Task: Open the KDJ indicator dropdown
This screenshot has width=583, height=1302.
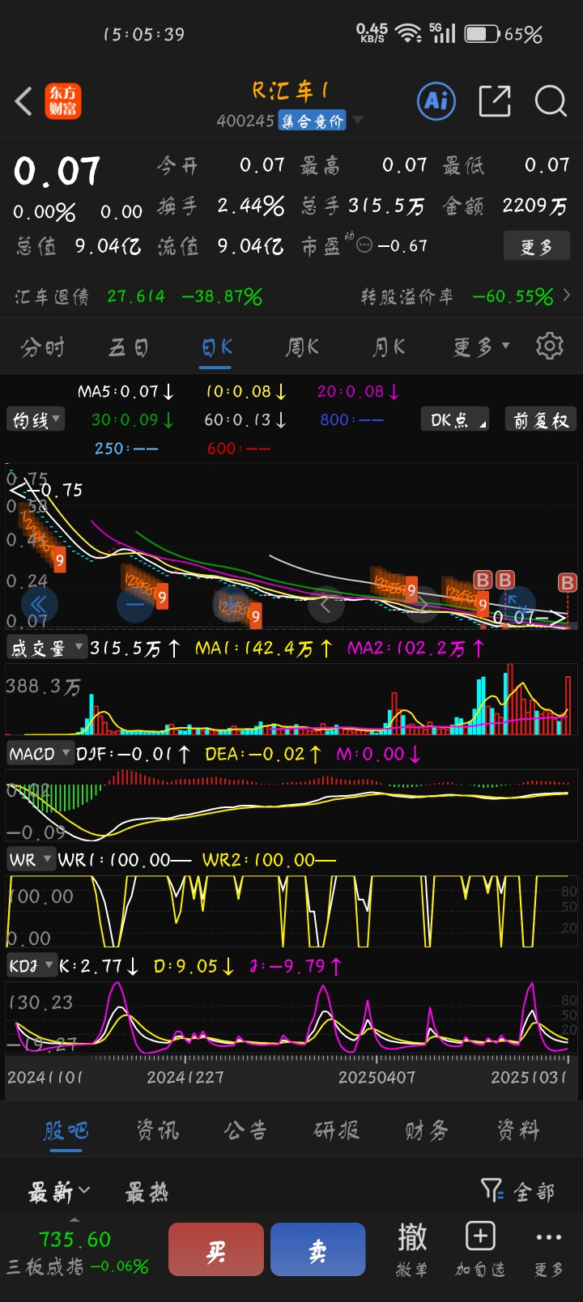Action: (32, 965)
